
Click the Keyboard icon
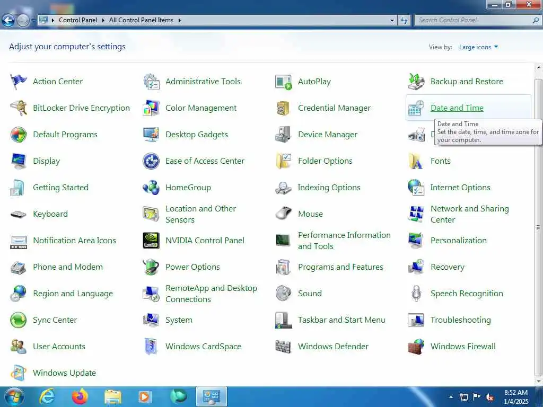(x=18, y=214)
